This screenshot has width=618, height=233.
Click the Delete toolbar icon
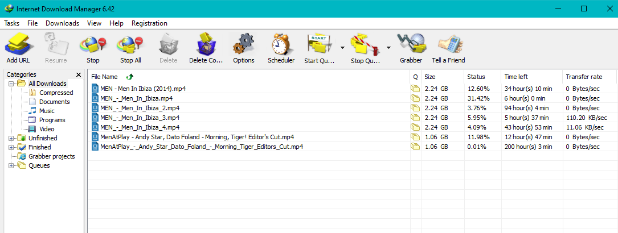[168, 43]
